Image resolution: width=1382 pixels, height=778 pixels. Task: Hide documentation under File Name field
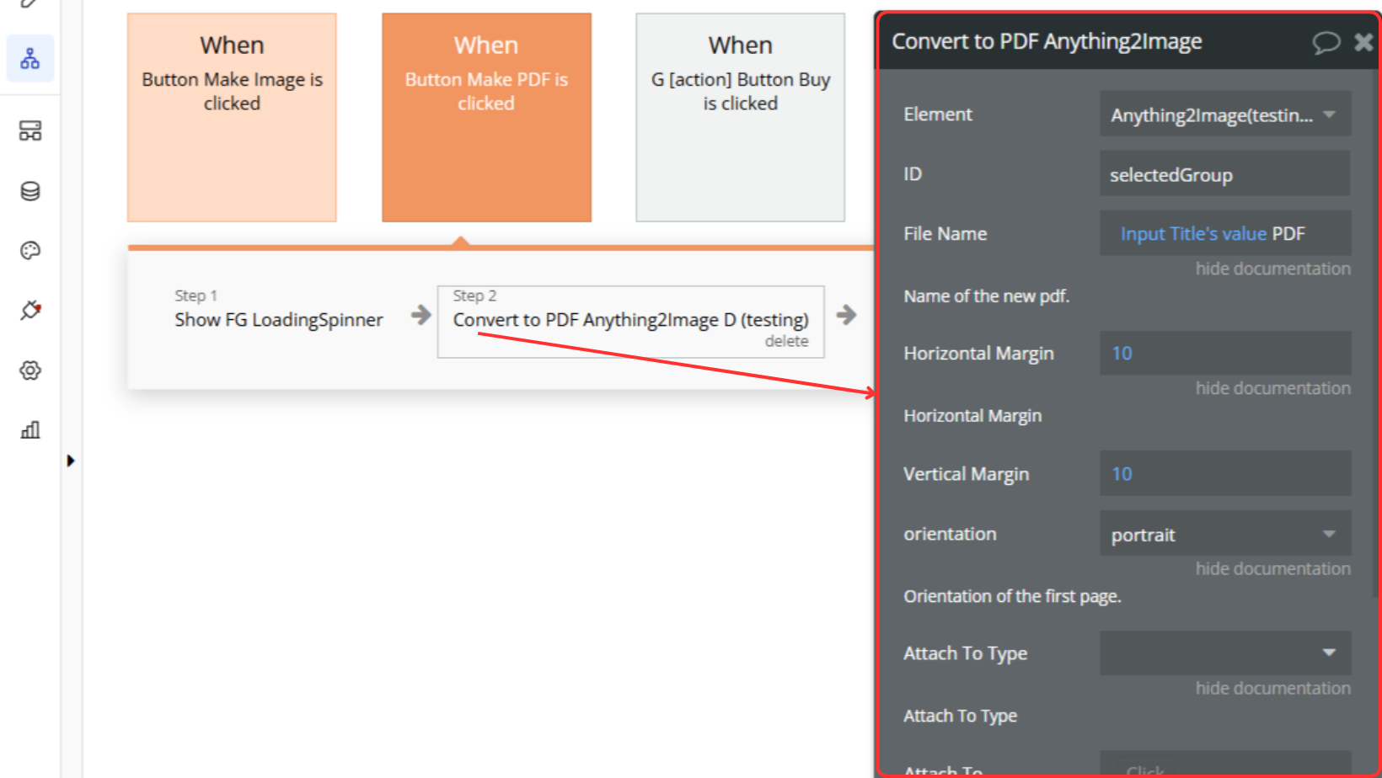[x=1272, y=269]
